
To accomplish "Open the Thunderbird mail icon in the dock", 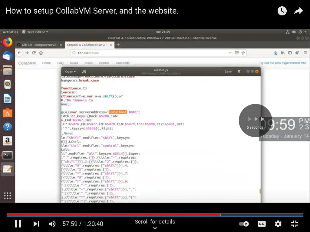I will [x=8, y=56].
